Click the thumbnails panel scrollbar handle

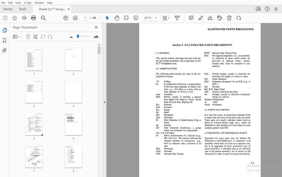point(99,50)
